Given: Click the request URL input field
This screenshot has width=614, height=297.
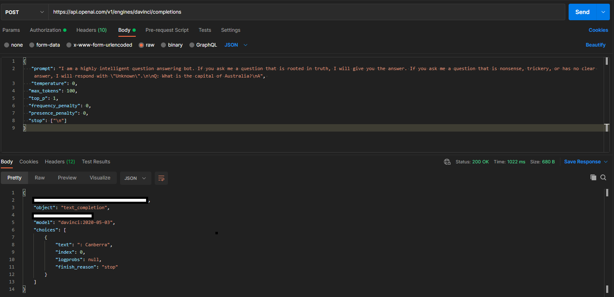Looking at the screenshot, I should click(305, 12).
